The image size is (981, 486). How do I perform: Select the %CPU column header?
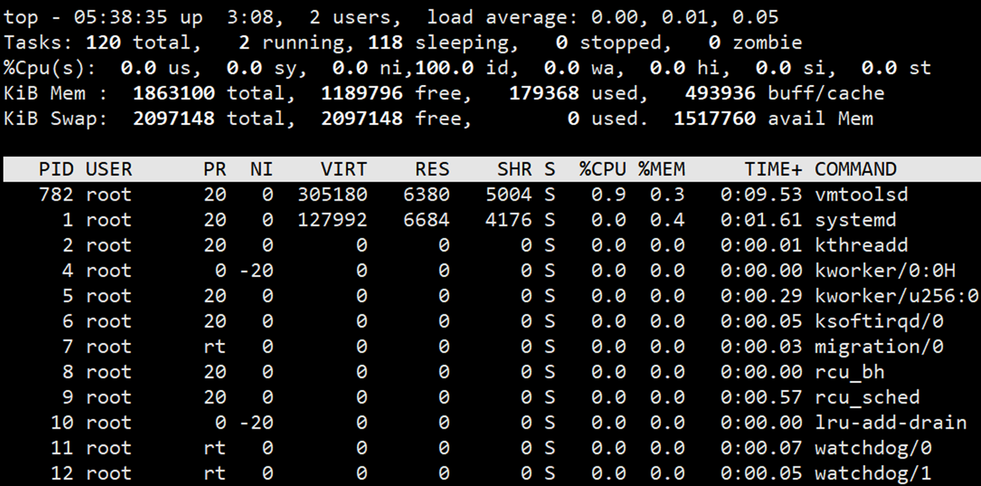[603, 169]
